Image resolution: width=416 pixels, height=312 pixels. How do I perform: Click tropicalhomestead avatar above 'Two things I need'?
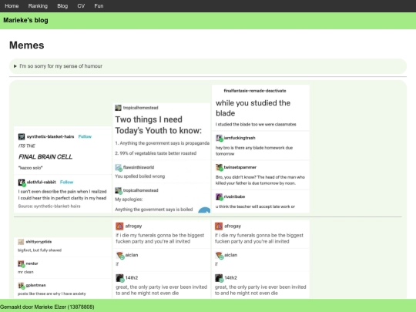pyautogui.click(x=118, y=108)
